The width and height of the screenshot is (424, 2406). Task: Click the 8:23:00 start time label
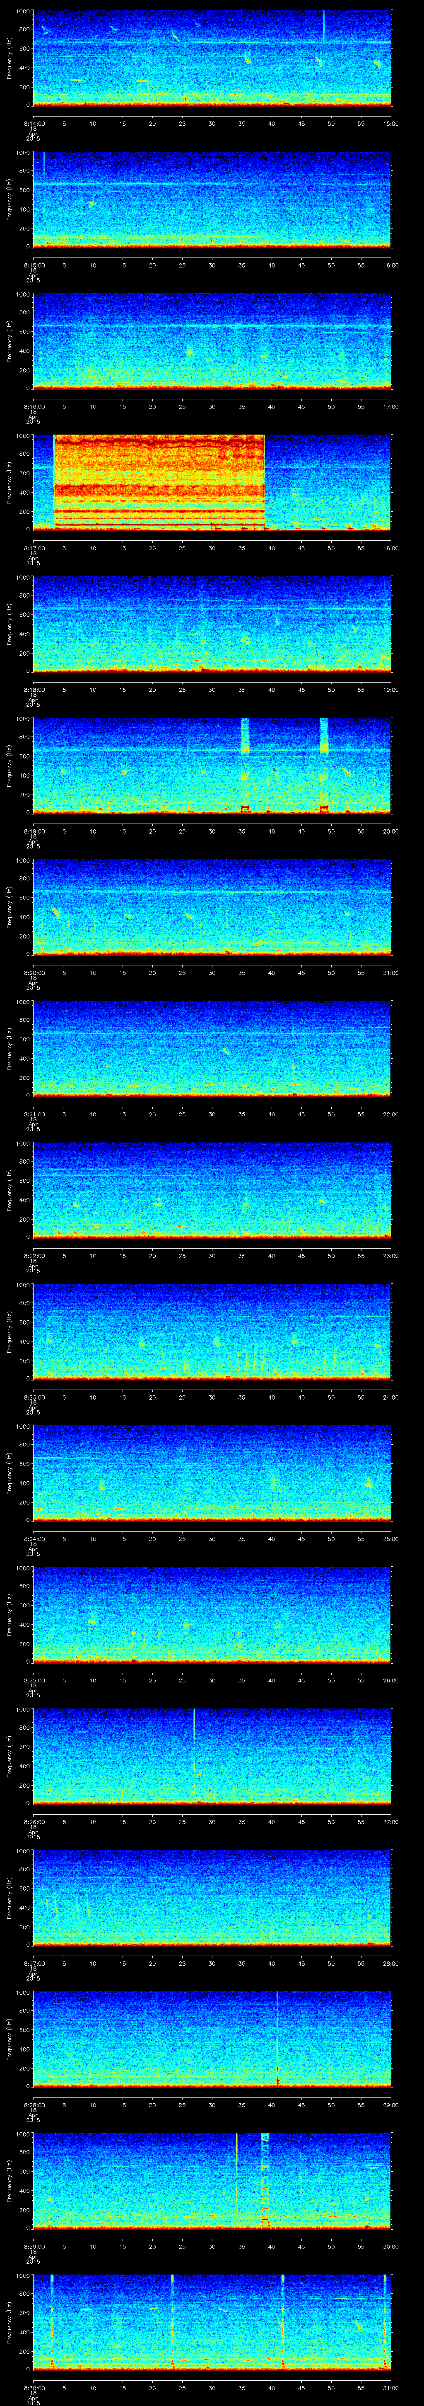point(34,1397)
